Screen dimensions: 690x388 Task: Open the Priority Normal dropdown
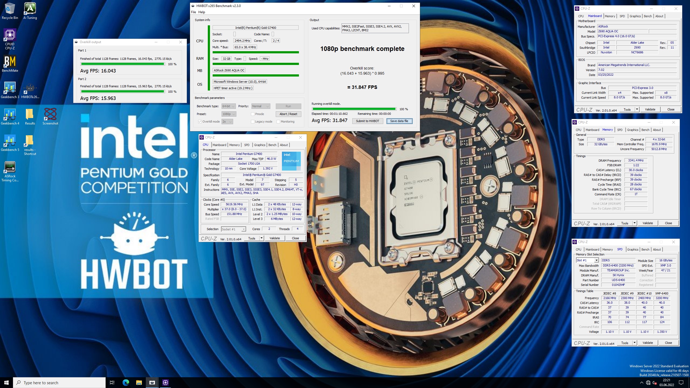click(x=261, y=106)
